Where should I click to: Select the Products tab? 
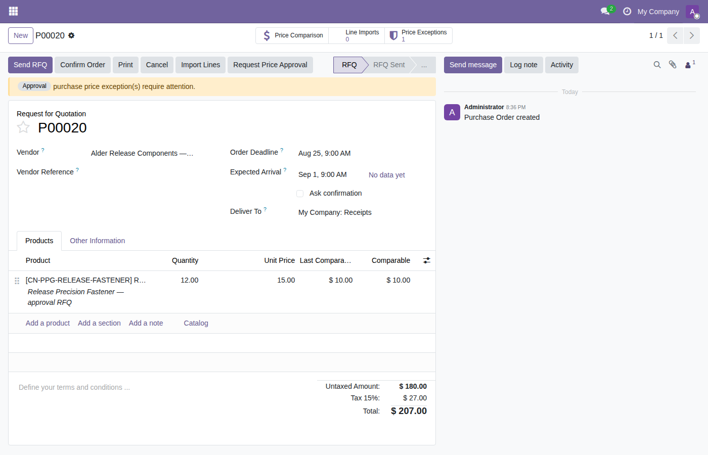[39, 241]
